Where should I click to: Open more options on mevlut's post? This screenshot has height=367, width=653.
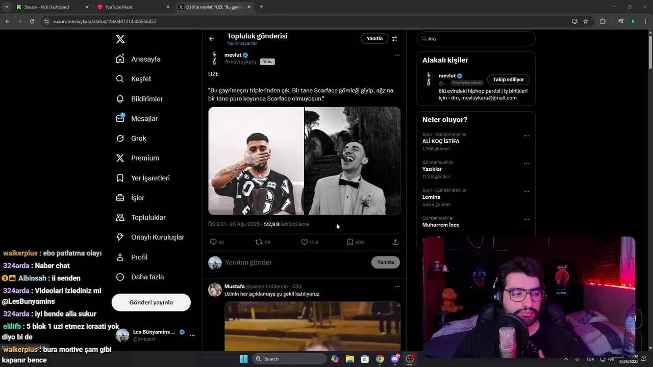397,55
